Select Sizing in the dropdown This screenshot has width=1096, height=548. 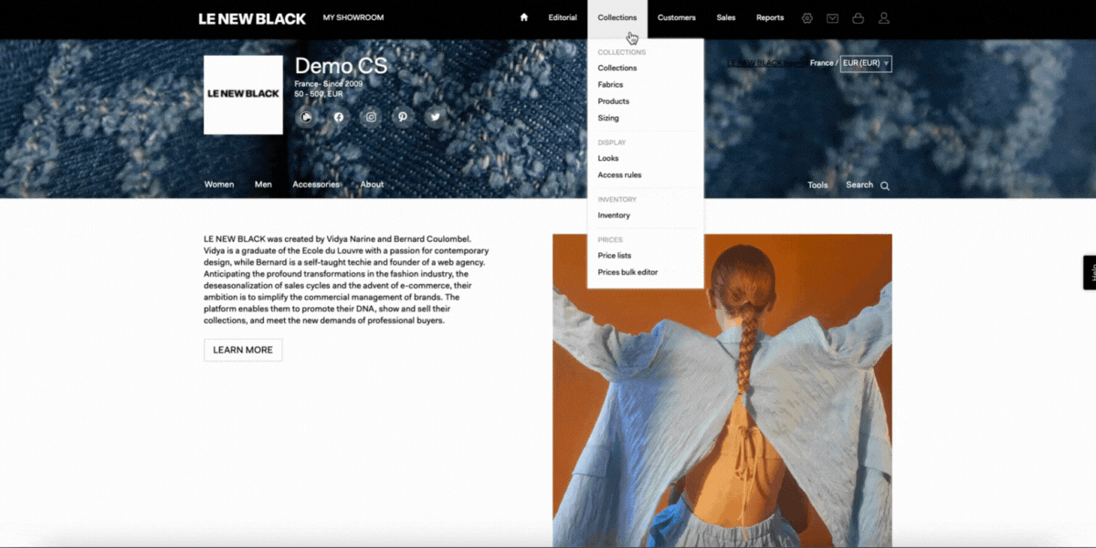click(x=608, y=118)
